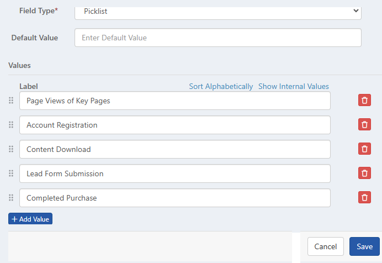The height and width of the screenshot is (263, 382).
Task: Open the Field Type picklist dropdown
Action: (217, 11)
